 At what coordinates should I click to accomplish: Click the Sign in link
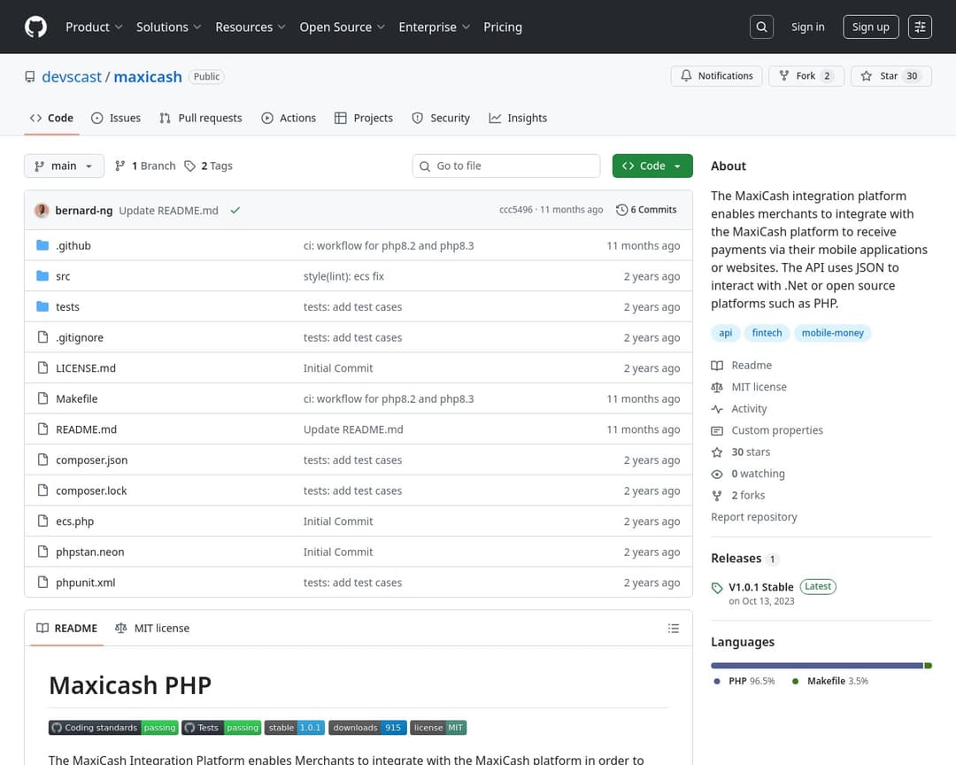tap(807, 27)
